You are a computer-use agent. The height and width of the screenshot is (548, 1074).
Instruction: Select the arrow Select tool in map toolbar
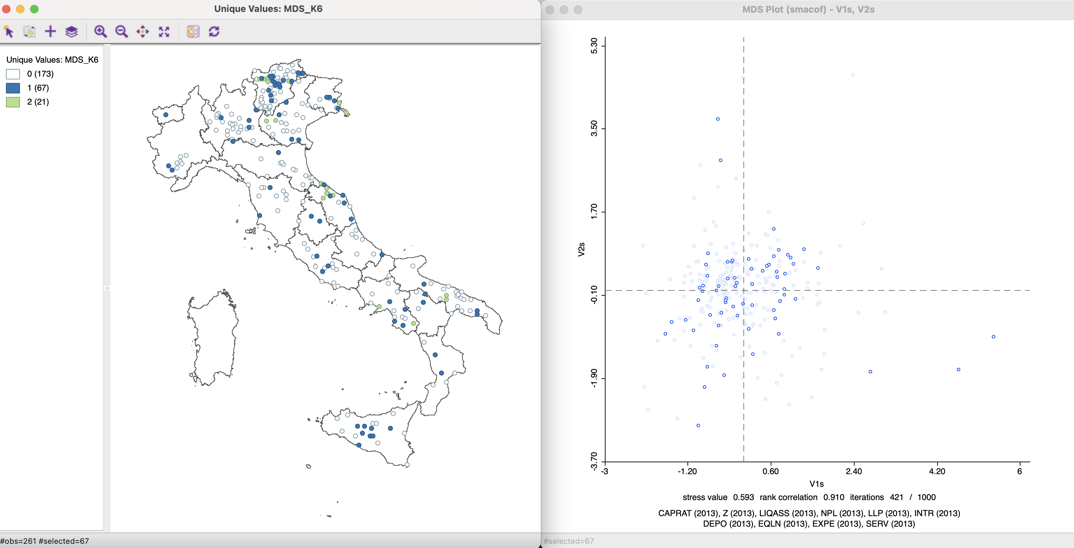[9, 31]
